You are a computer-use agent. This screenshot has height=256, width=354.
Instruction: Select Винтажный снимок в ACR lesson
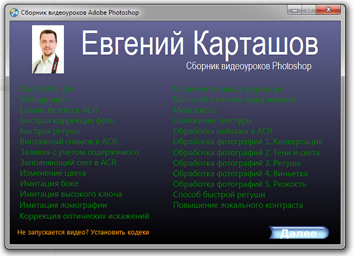pos(69,142)
